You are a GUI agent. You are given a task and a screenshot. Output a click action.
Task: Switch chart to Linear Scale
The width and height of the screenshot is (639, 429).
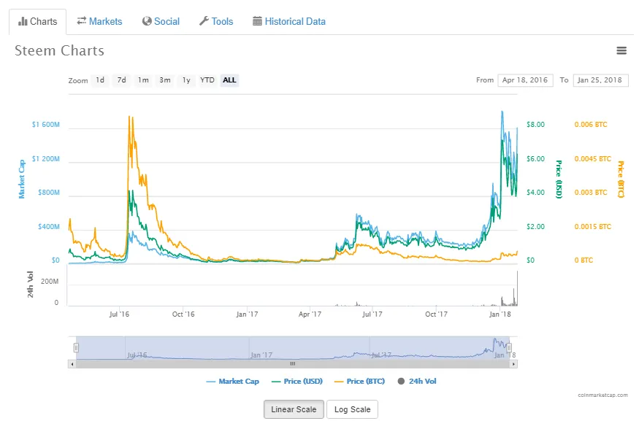[x=294, y=409]
